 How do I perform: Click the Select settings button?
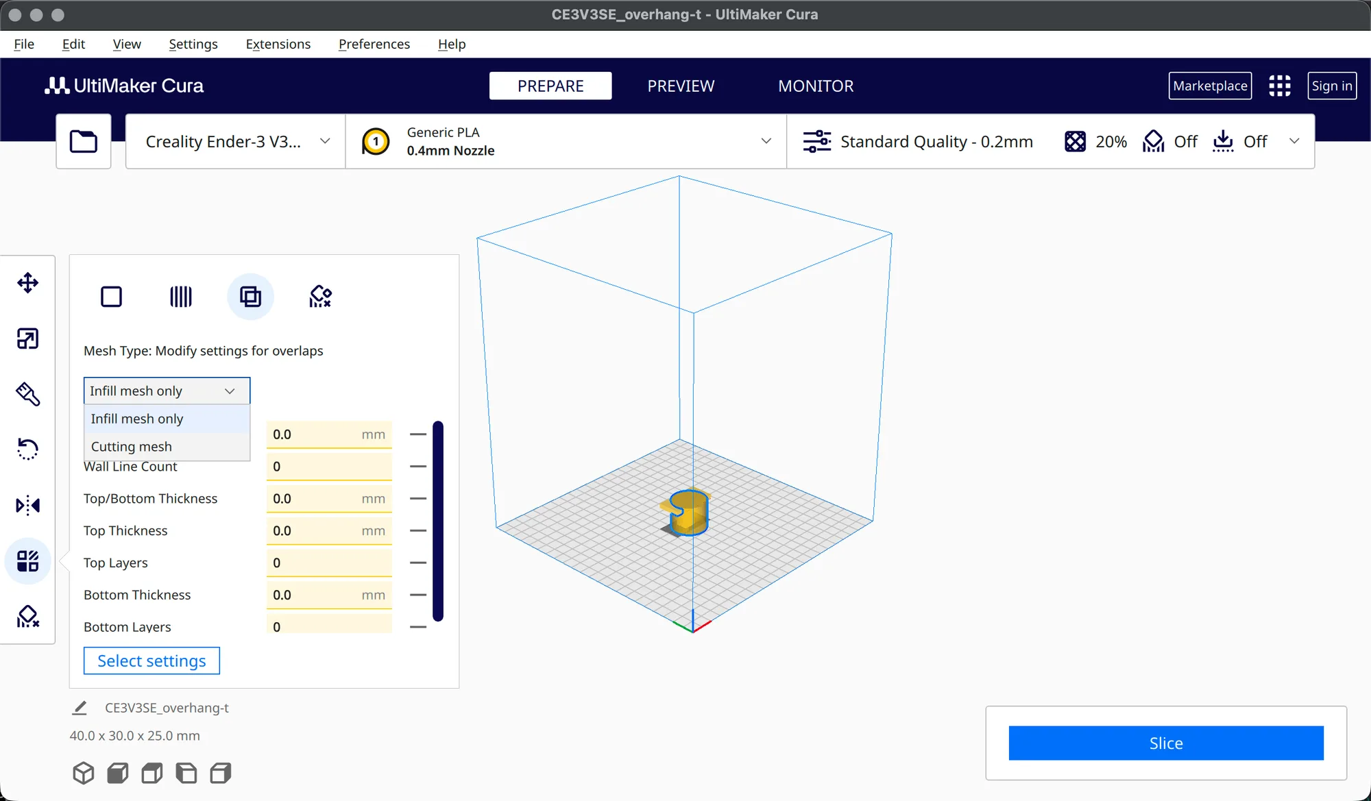pyautogui.click(x=151, y=661)
